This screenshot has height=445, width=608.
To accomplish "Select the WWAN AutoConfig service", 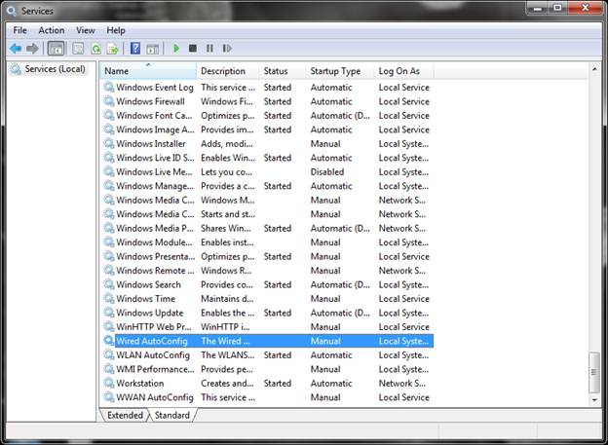I will (268, 397).
